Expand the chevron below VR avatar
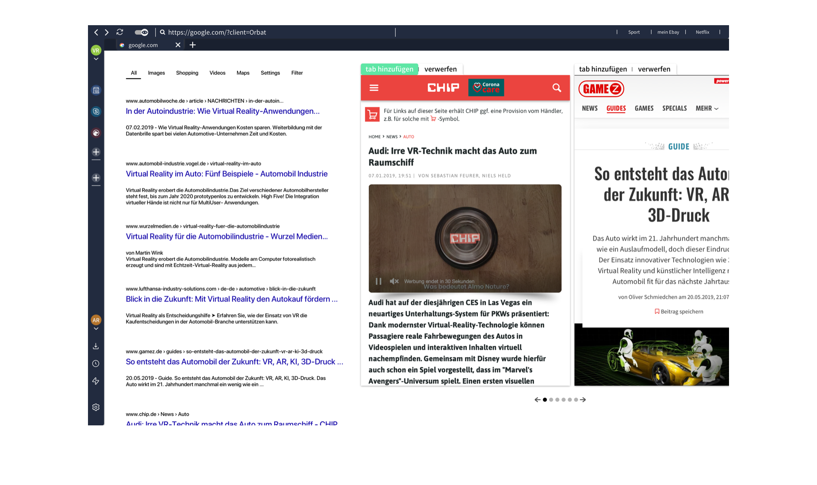The width and height of the screenshot is (817, 485). [96, 59]
